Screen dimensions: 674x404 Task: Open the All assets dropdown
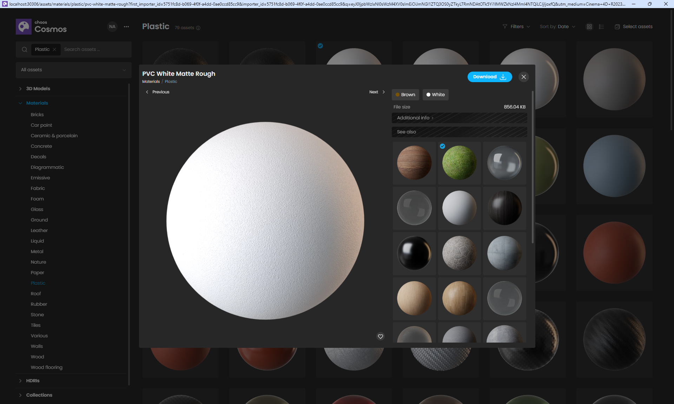(73, 70)
